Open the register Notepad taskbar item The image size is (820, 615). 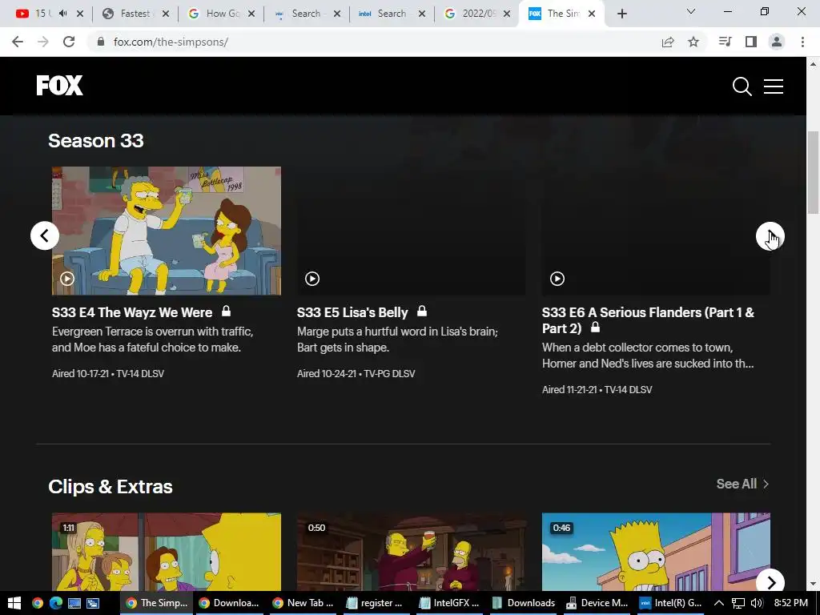coord(376,603)
